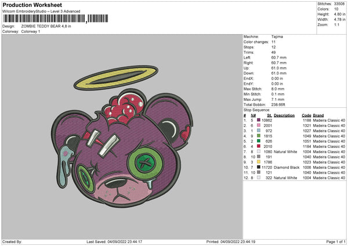This screenshot has height=246, width=348.
Task: Click the St. column header
Action: [x=269, y=115]
